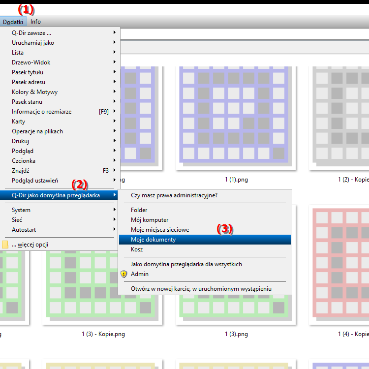This screenshot has height=369, width=369.
Task: Open the 'Pasek adresu' submenu
Action: 60,82
